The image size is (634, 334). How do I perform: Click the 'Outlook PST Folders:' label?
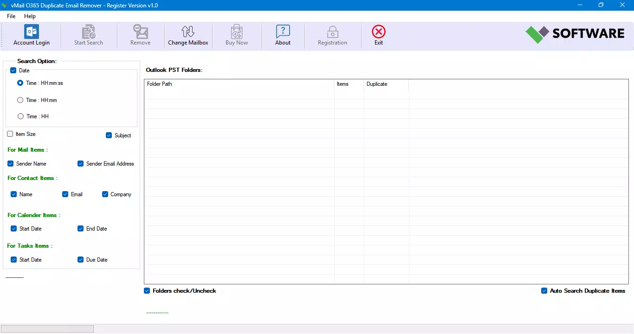pyautogui.click(x=174, y=70)
